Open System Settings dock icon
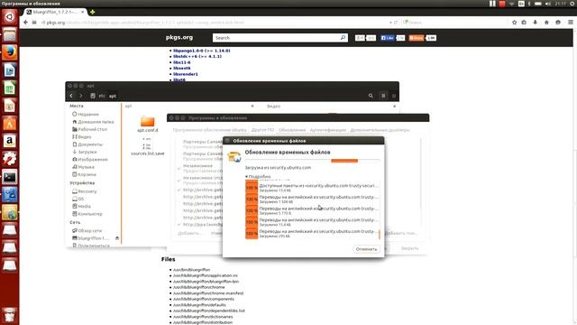 coord(10,159)
